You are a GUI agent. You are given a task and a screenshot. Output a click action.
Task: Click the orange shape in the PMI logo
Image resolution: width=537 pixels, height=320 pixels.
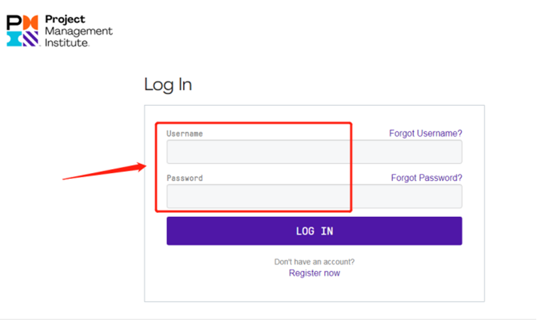[x=30, y=21]
